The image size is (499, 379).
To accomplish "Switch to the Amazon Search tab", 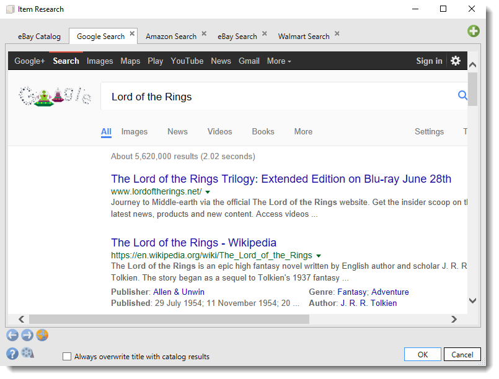I will point(171,37).
